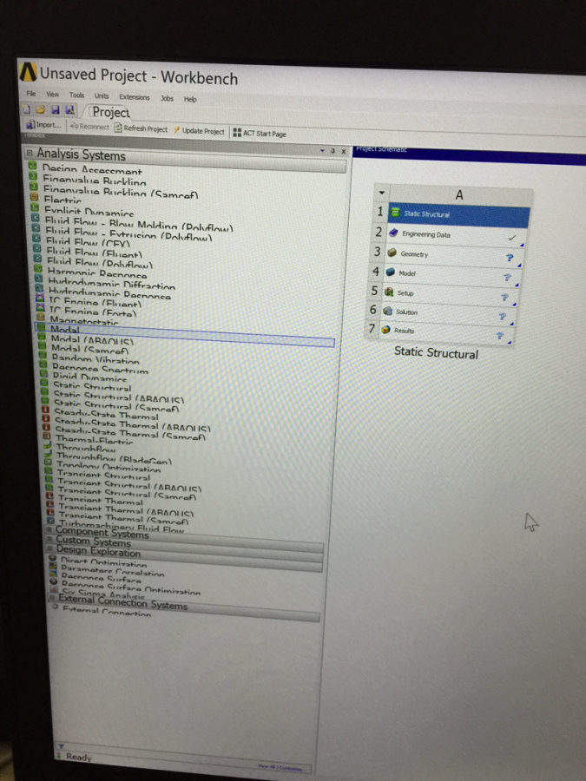This screenshot has width=586, height=781.
Task: Close the Toolbox panel with x
Action: 343,151
